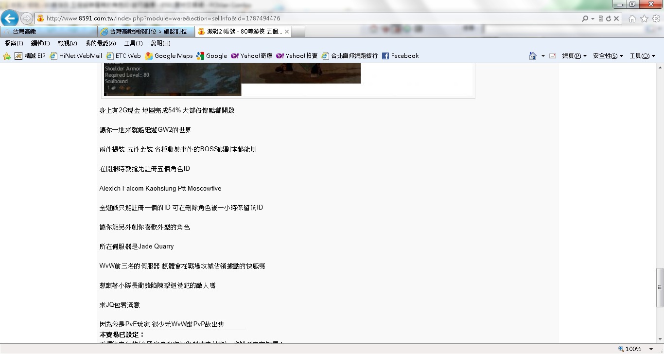Click the text 身上有2G現金 地圖完成54%
664x354 pixels.
click(x=140, y=110)
